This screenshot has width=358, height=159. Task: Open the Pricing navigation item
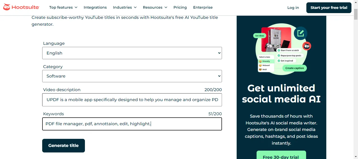pyautogui.click(x=180, y=7)
